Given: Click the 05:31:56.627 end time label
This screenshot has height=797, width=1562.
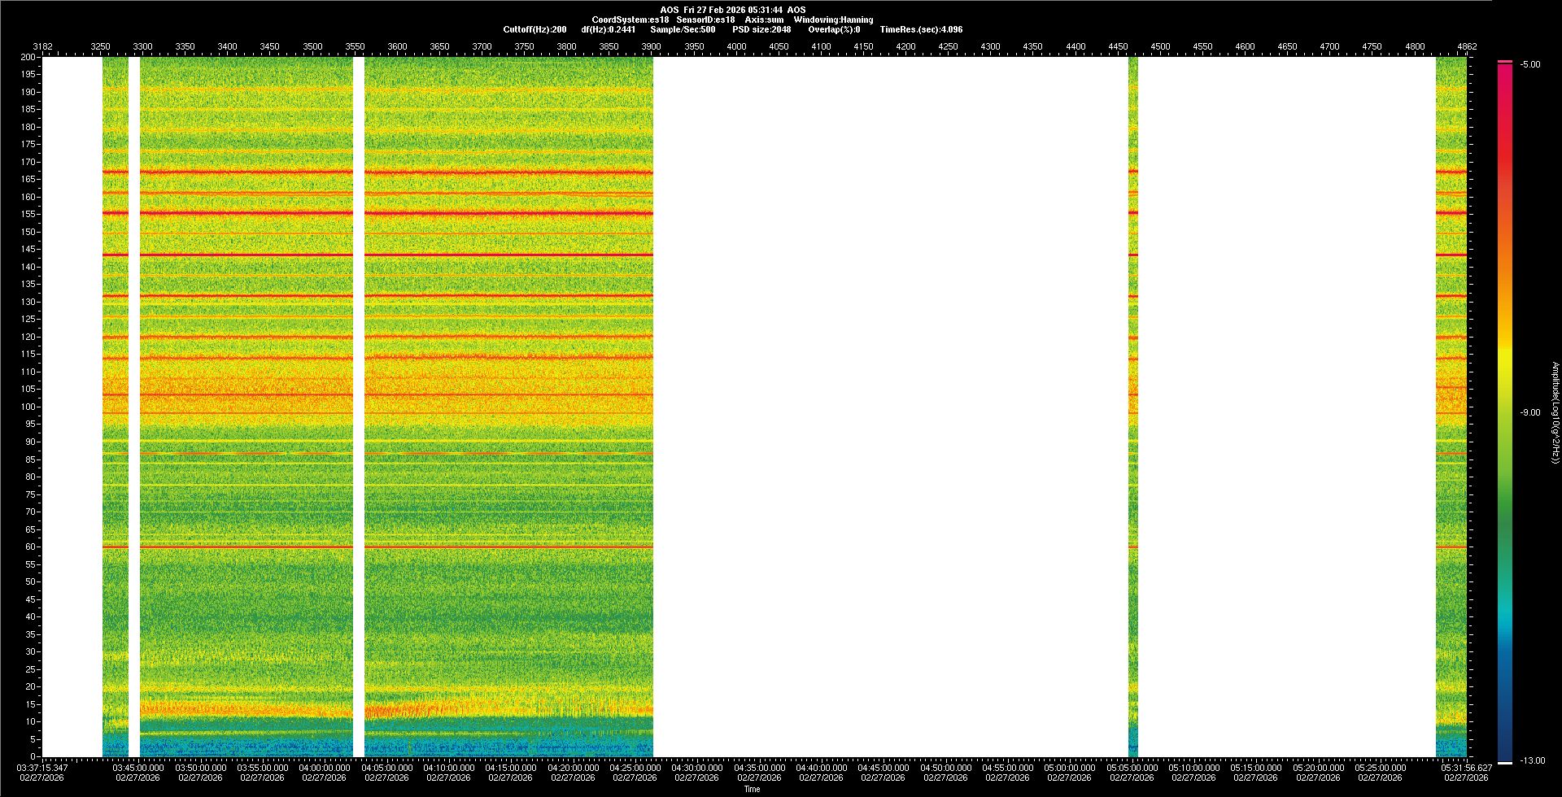Looking at the screenshot, I should [1466, 768].
